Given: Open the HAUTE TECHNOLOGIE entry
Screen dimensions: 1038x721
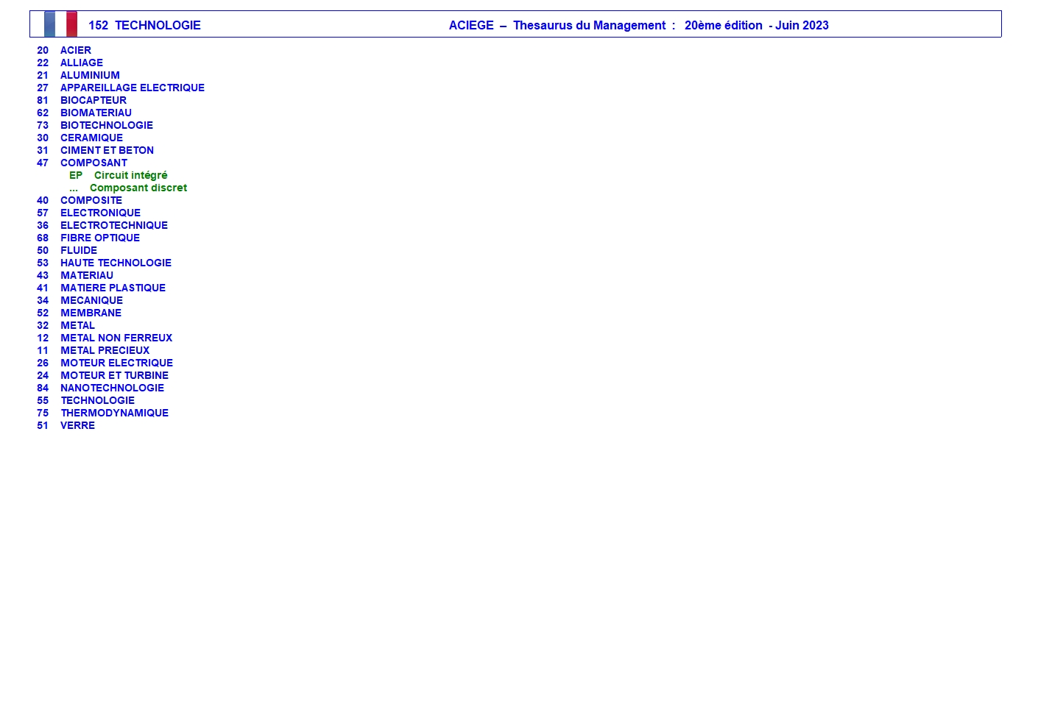Looking at the screenshot, I should click(x=116, y=263).
